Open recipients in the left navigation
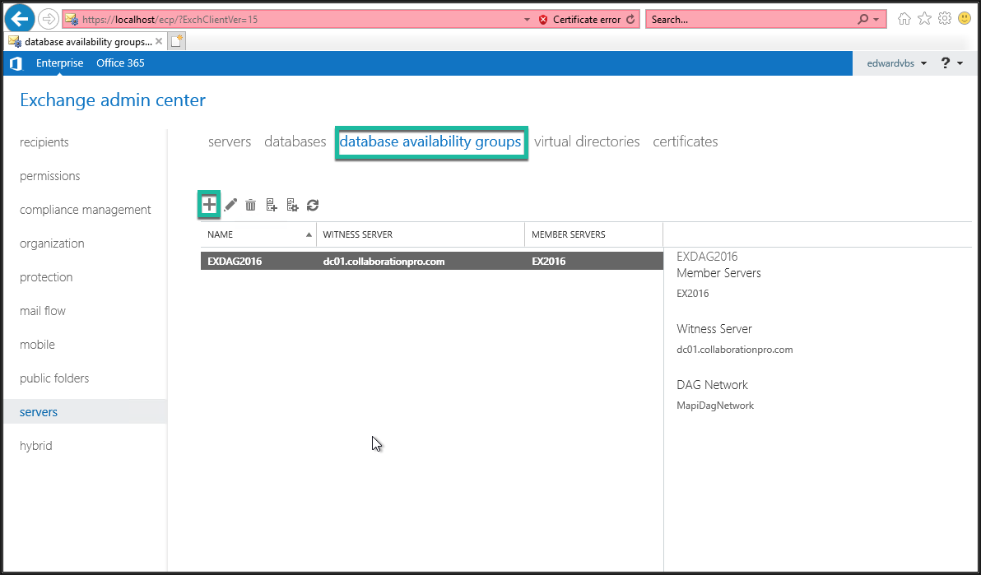The width and height of the screenshot is (981, 575). [x=44, y=142]
